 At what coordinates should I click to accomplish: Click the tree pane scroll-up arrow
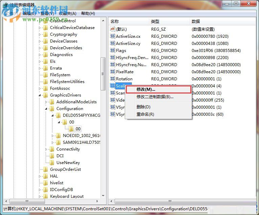103,21
